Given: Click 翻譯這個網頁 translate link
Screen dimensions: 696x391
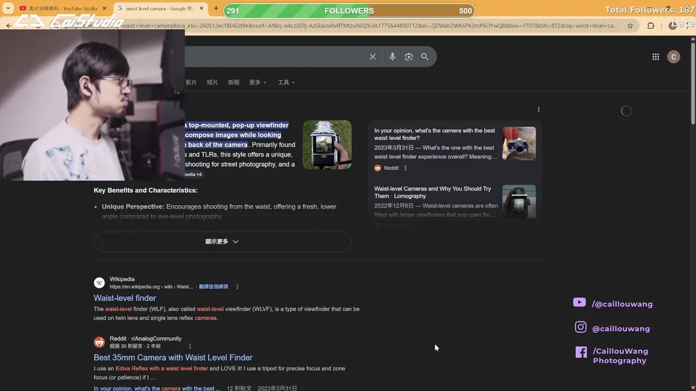Looking at the screenshot, I should 214,287.
